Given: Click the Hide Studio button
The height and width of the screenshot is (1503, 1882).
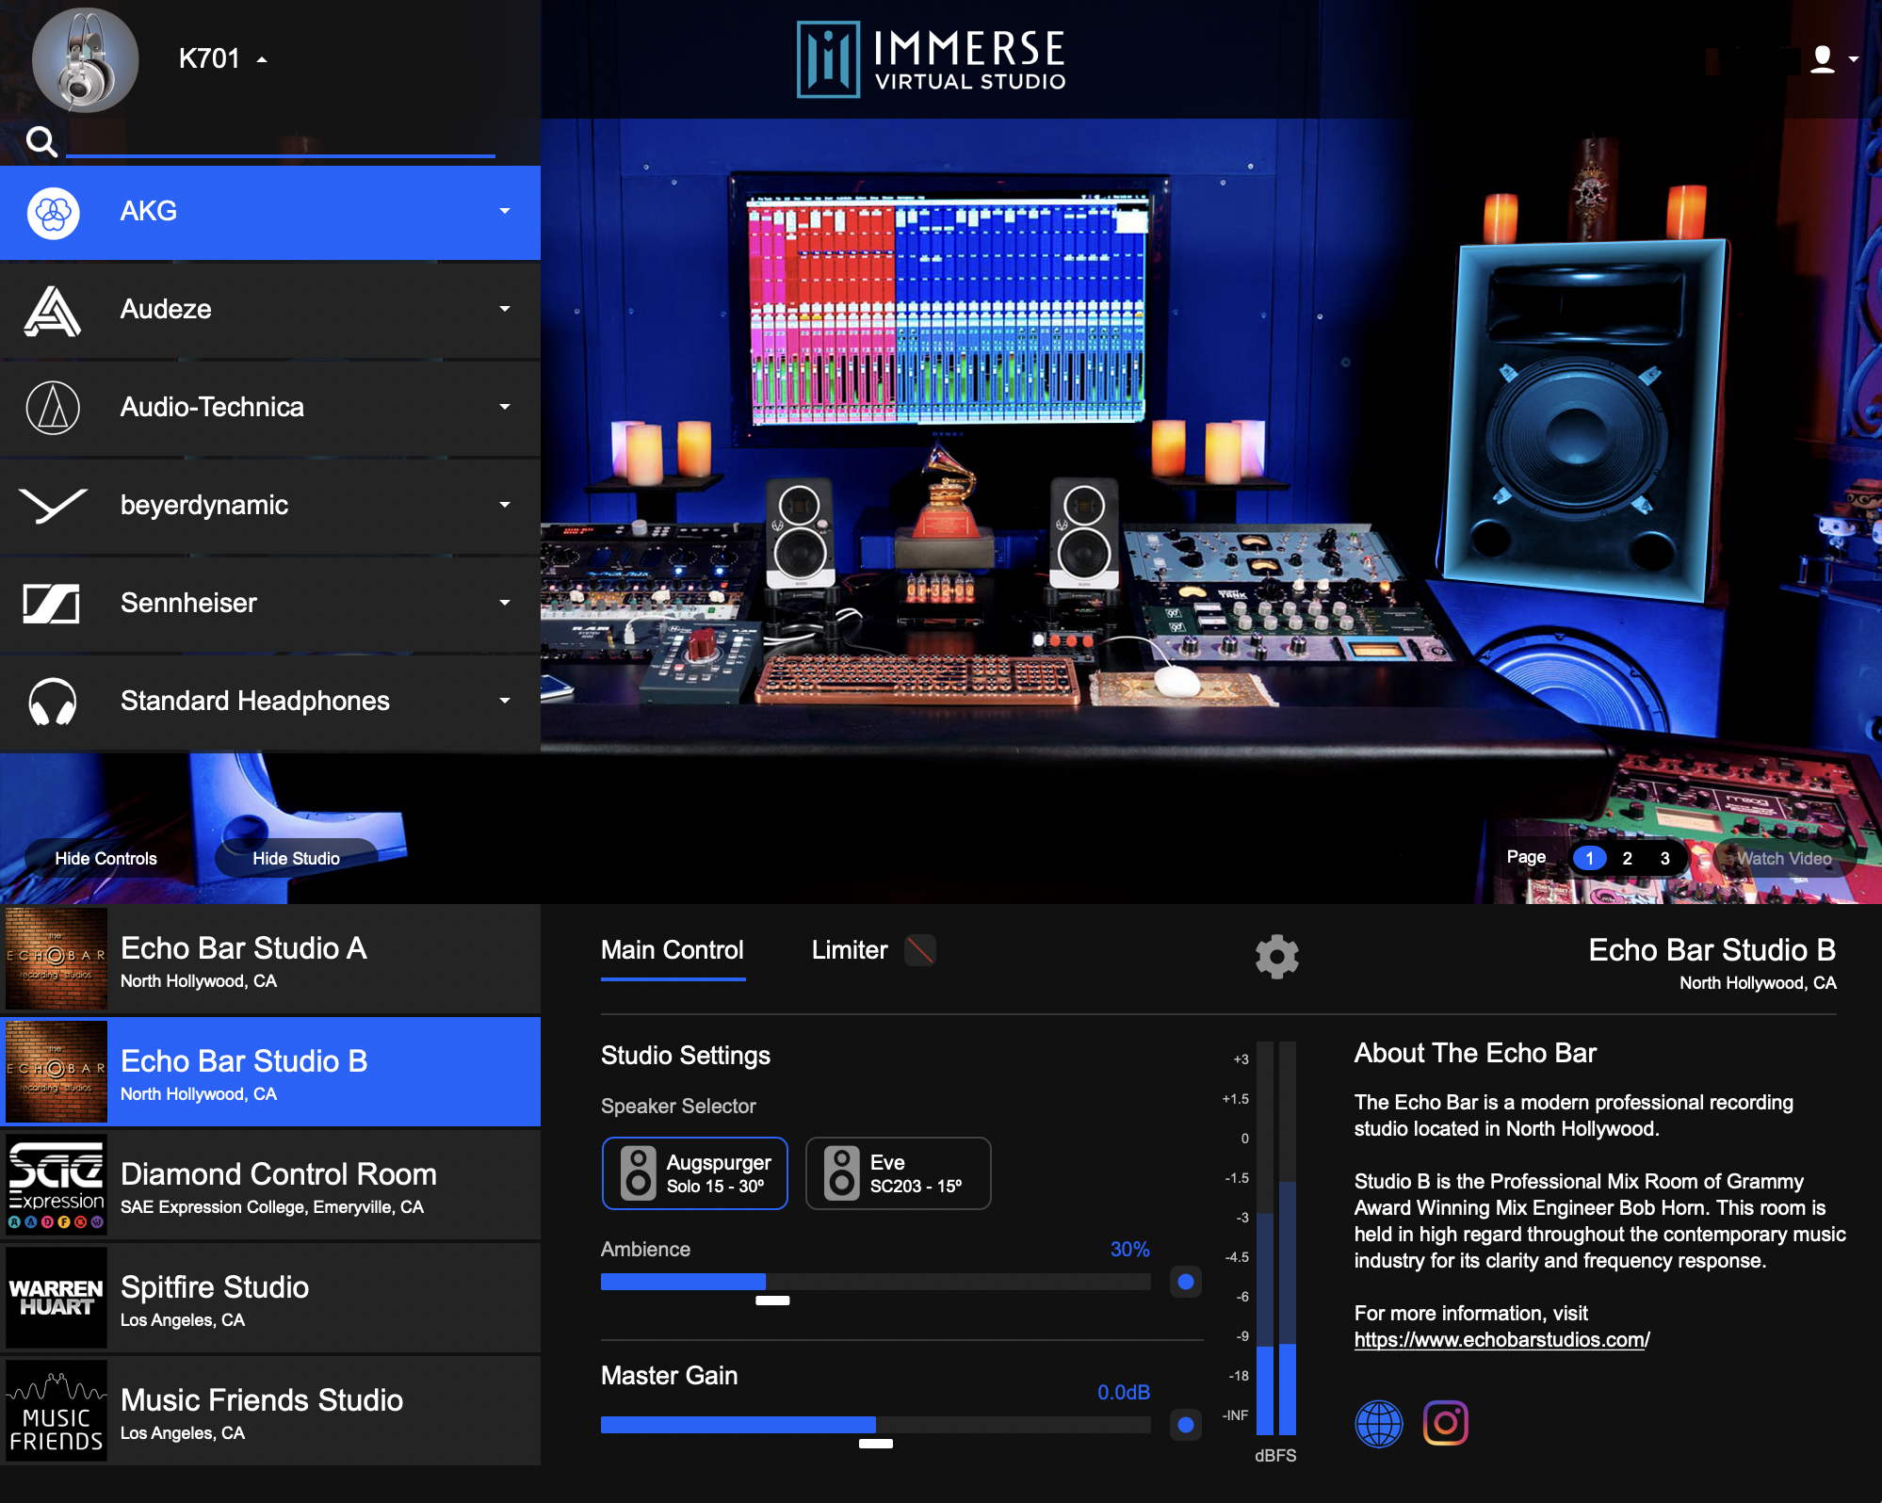Looking at the screenshot, I should [x=295, y=858].
